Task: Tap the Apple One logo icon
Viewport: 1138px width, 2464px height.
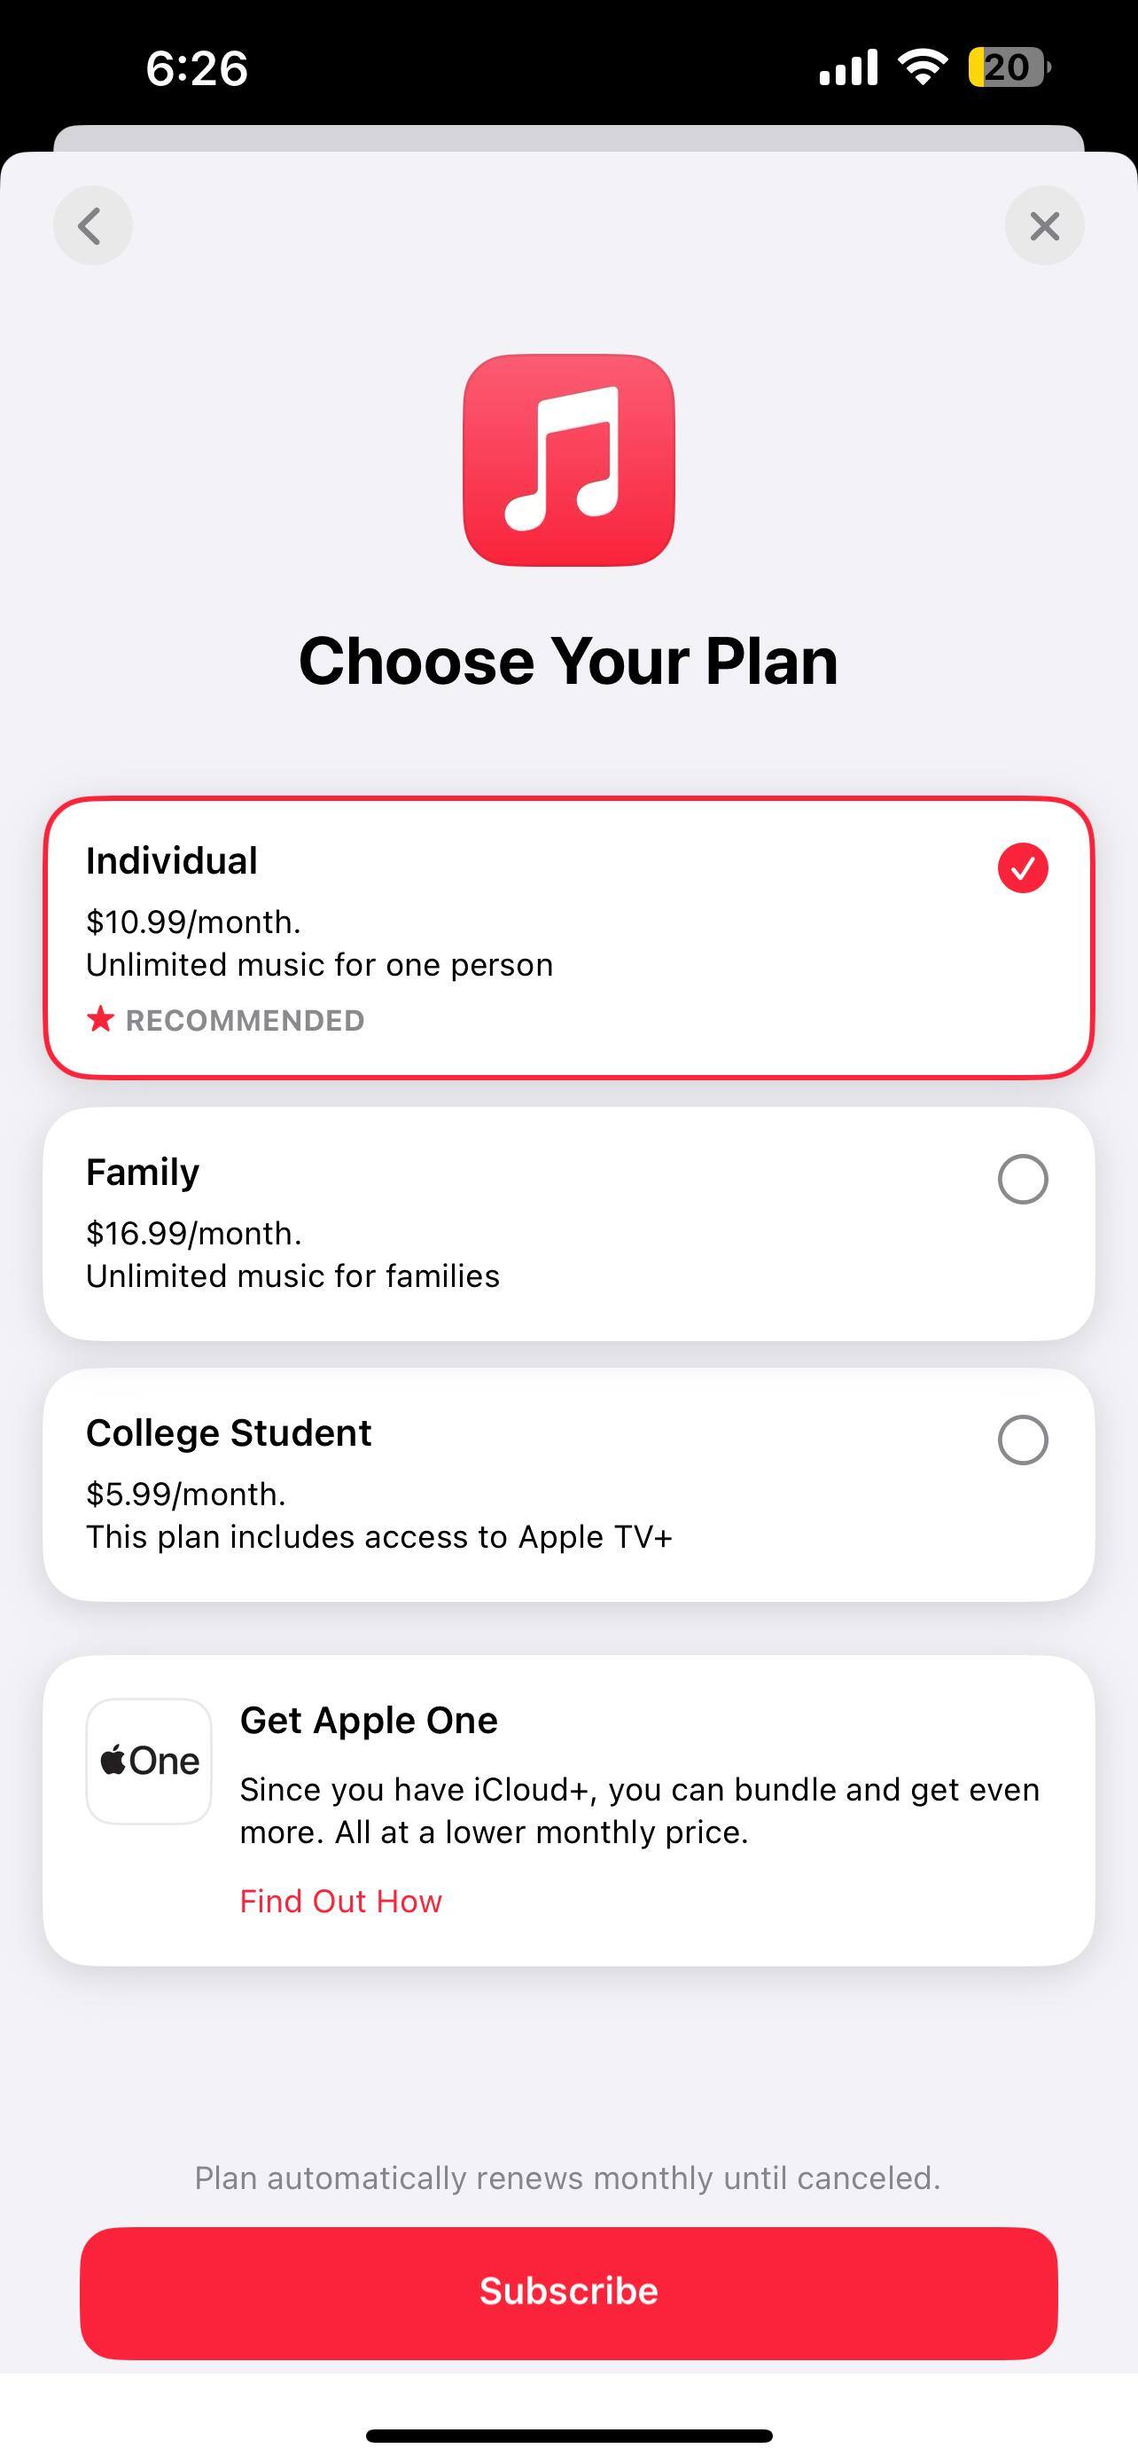Action: tap(149, 1760)
